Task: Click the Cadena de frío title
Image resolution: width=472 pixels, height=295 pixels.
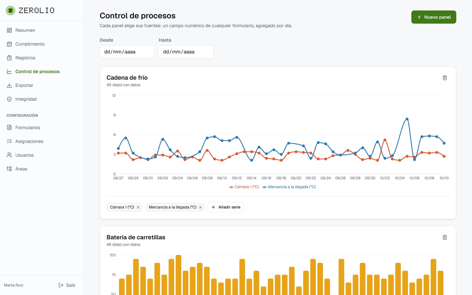Action: coord(127,78)
